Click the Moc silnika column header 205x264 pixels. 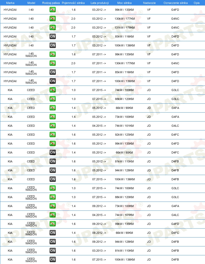125,3
